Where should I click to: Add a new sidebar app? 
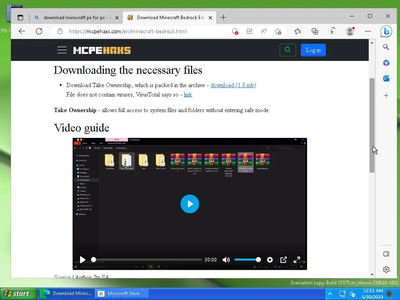386,96
